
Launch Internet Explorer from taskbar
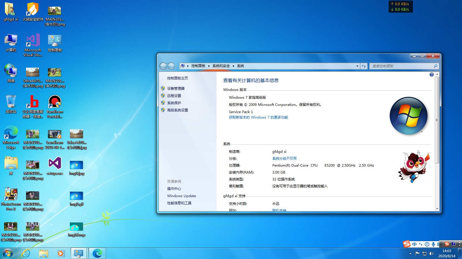[x=26, y=253]
